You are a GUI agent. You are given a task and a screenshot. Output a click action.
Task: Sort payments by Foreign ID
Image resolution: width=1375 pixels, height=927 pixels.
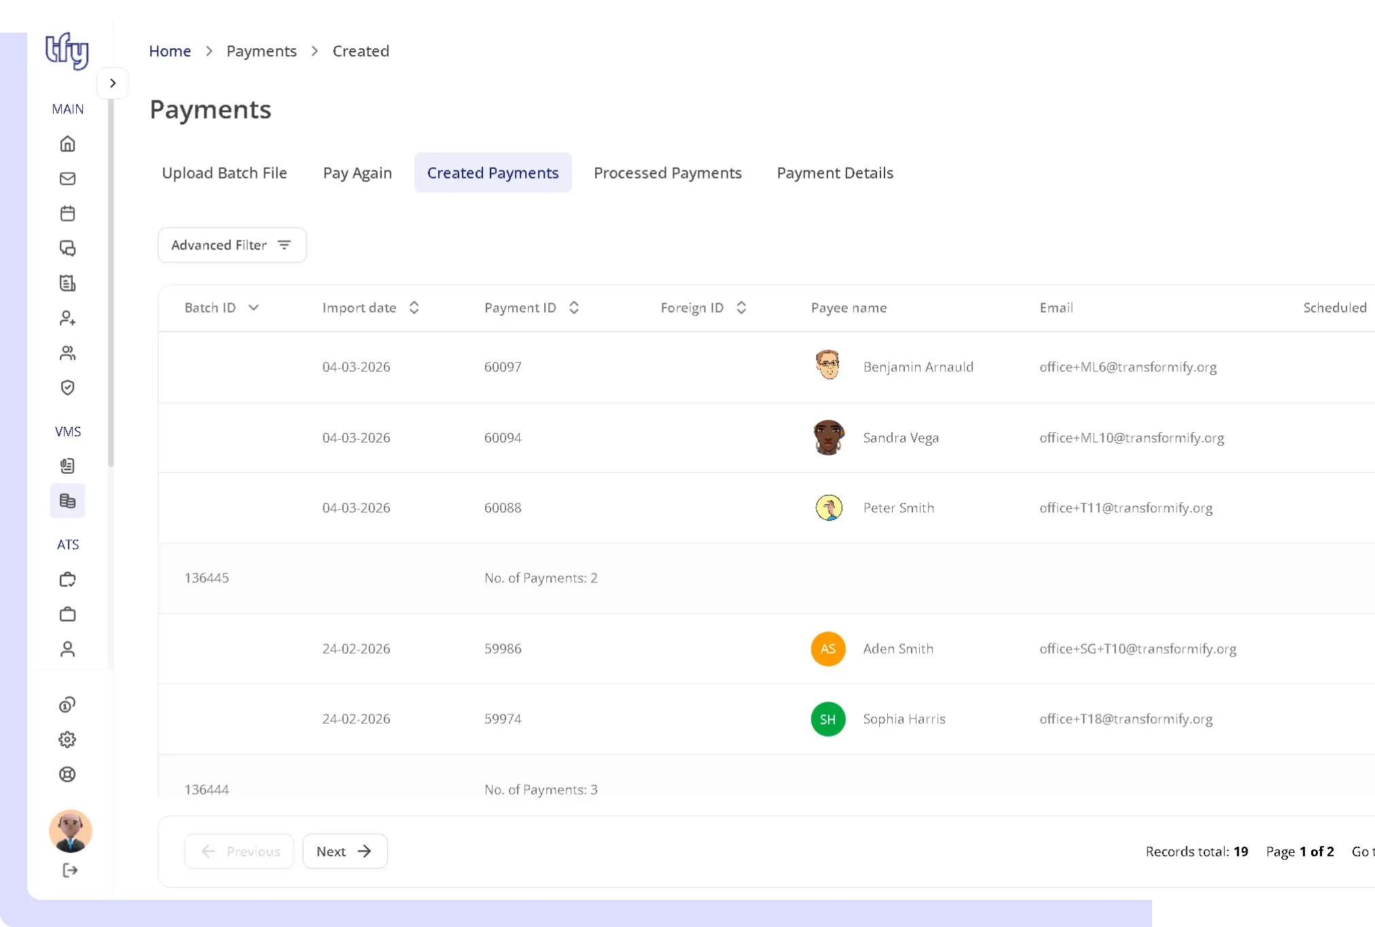click(x=743, y=307)
